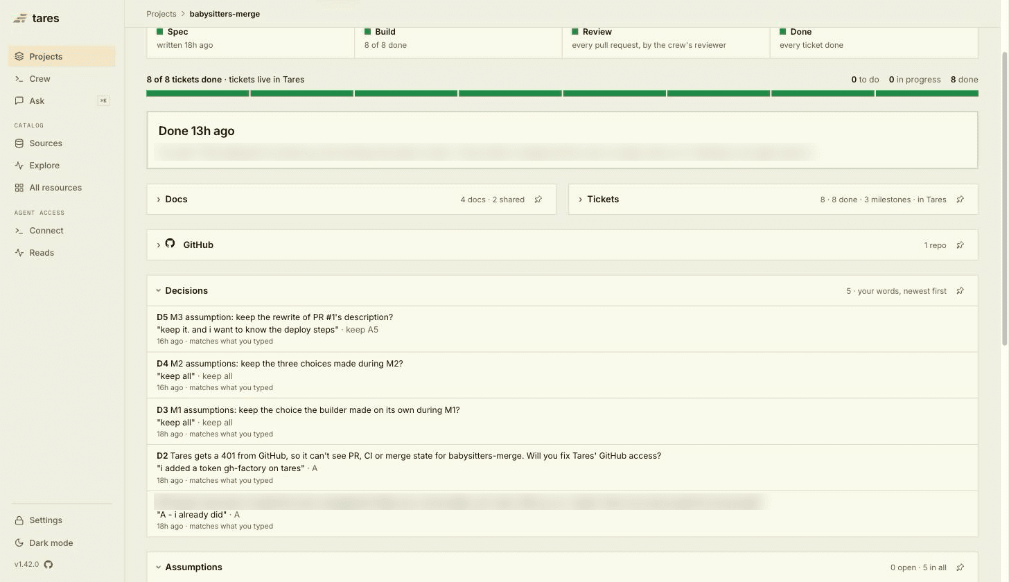Viewport: 1009px width, 582px height.
Task: Click the first green ticket progress segment
Action: [198, 94]
